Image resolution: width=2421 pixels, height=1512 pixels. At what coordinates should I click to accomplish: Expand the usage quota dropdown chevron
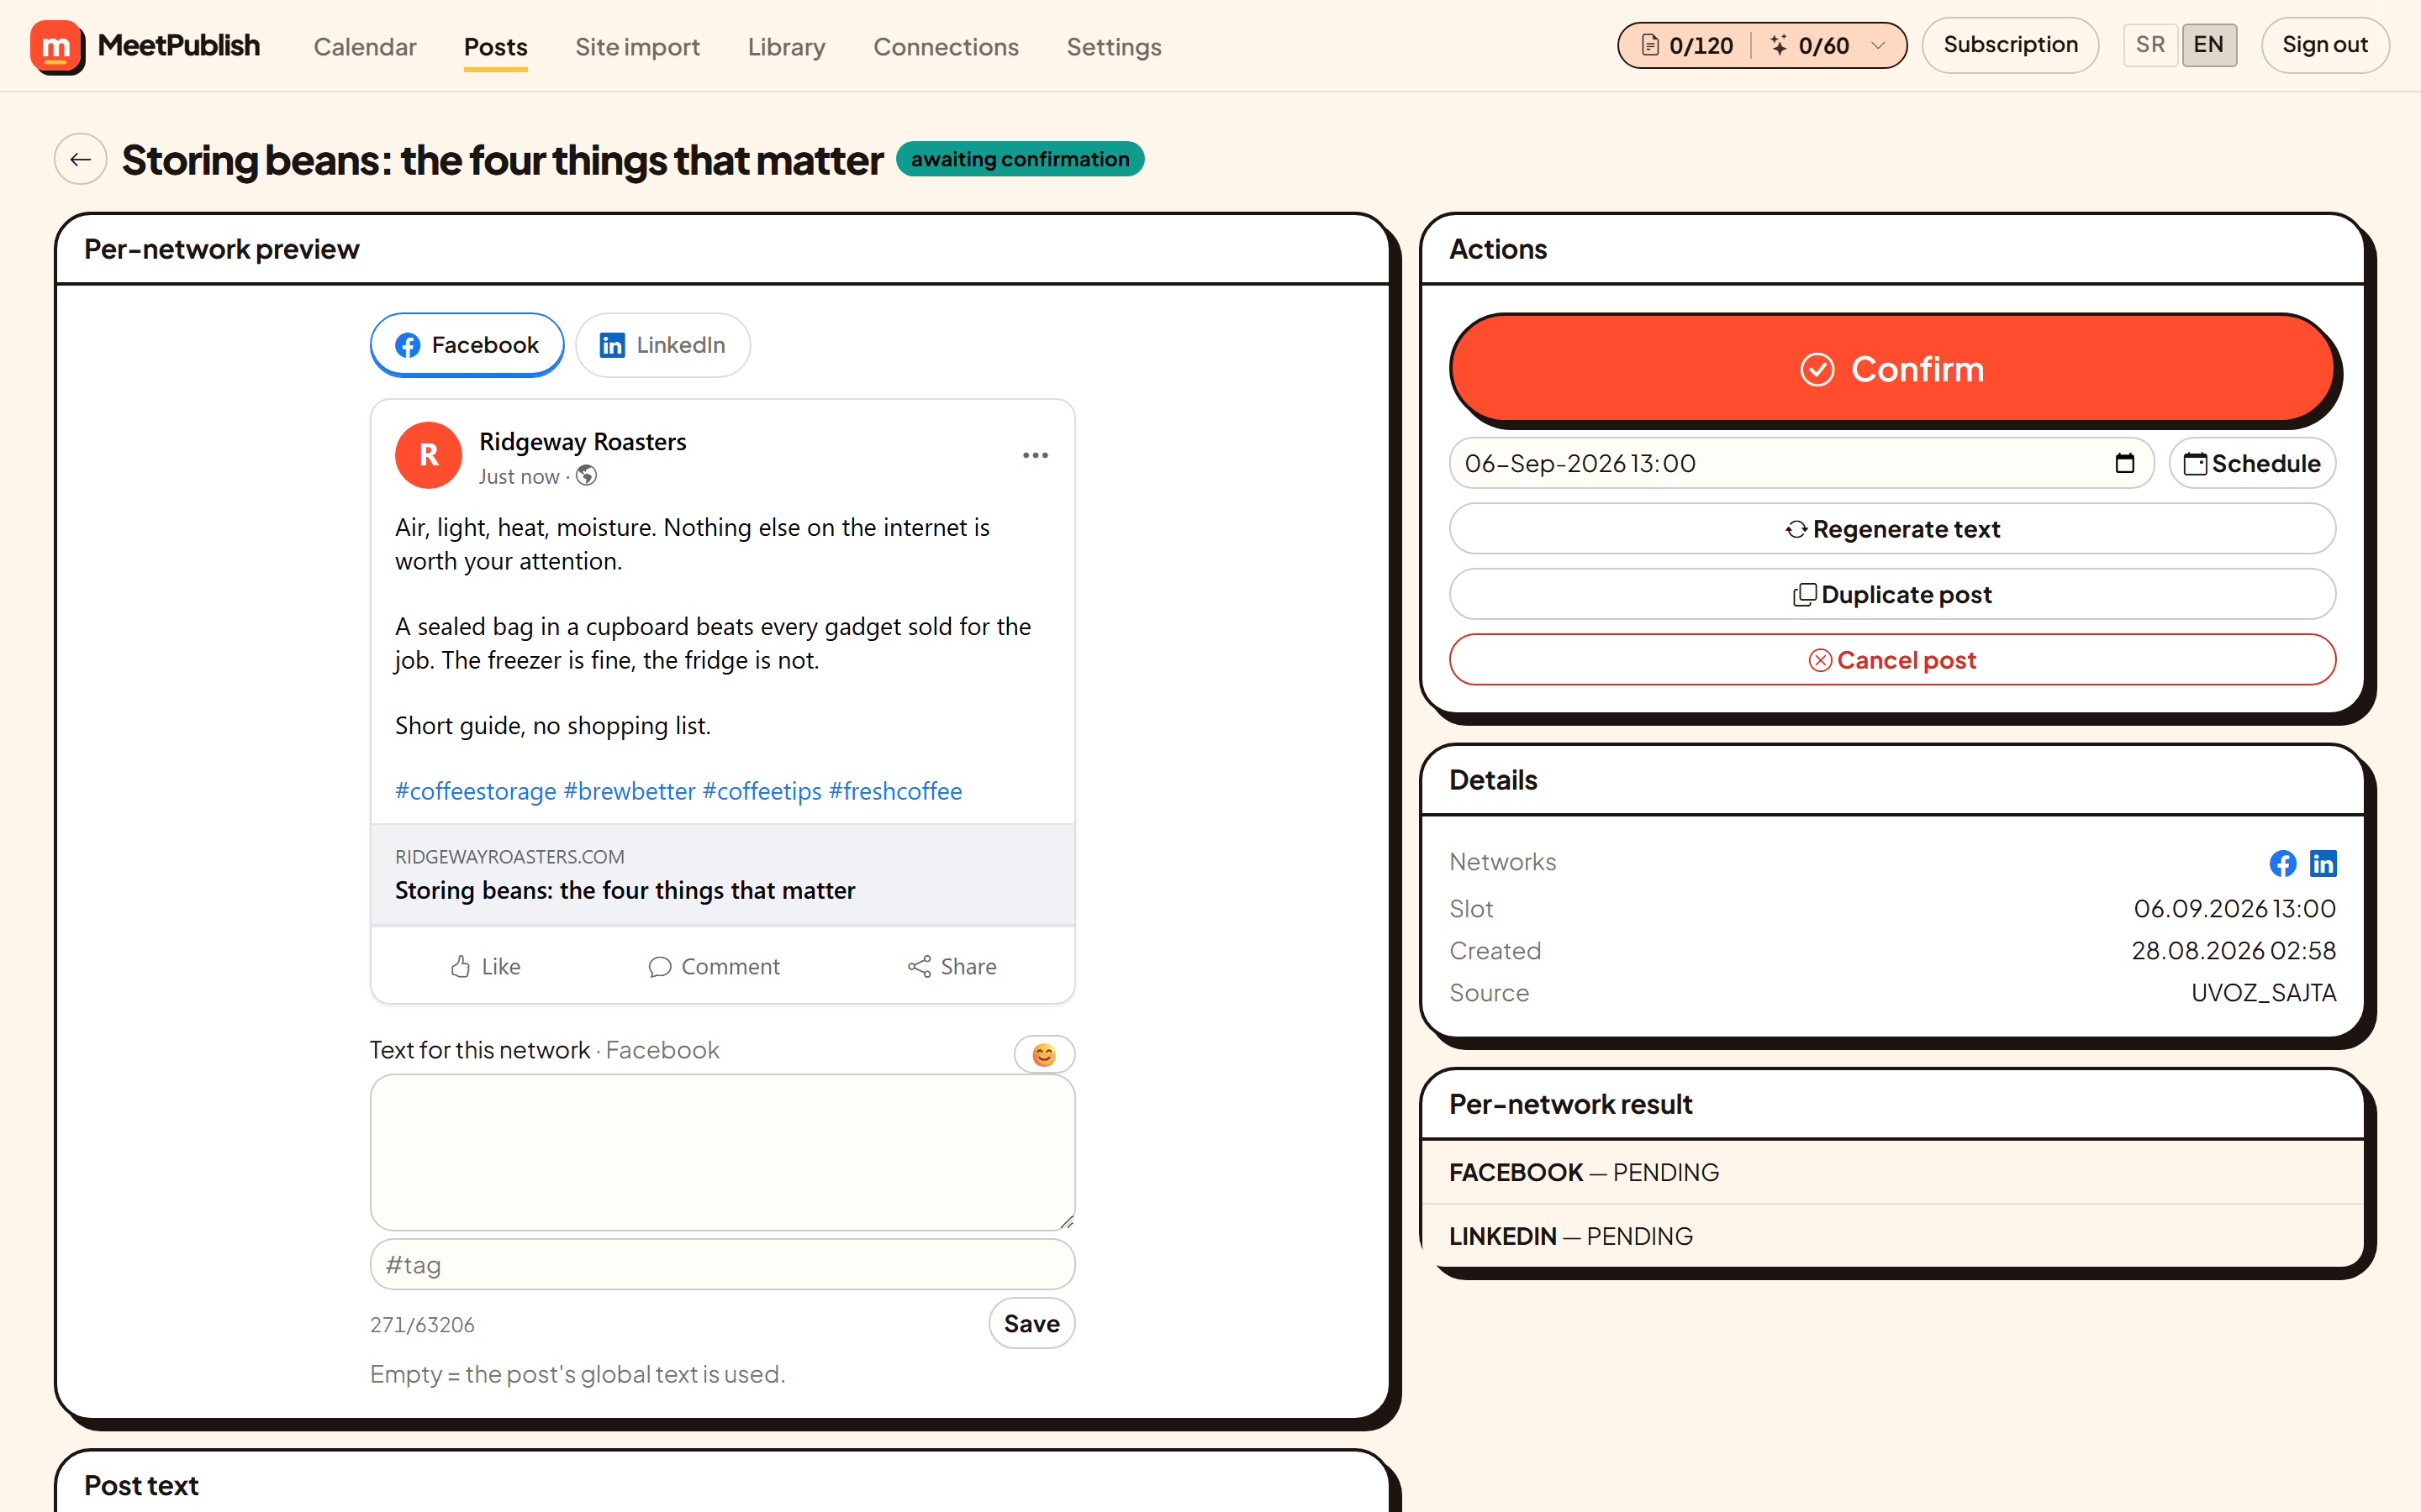[1878, 45]
